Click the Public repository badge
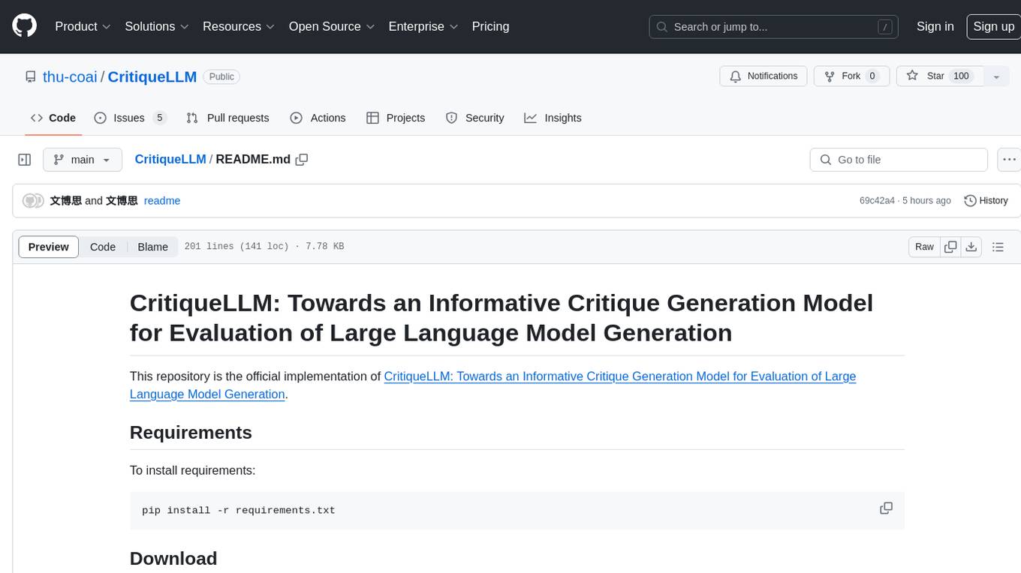The width and height of the screenshot is (1021, 573). [x=221, y=76]
